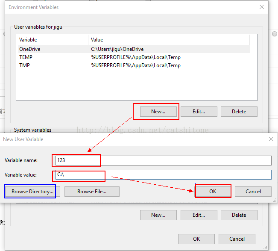Close the Environment Variables window

click(261, 7)
